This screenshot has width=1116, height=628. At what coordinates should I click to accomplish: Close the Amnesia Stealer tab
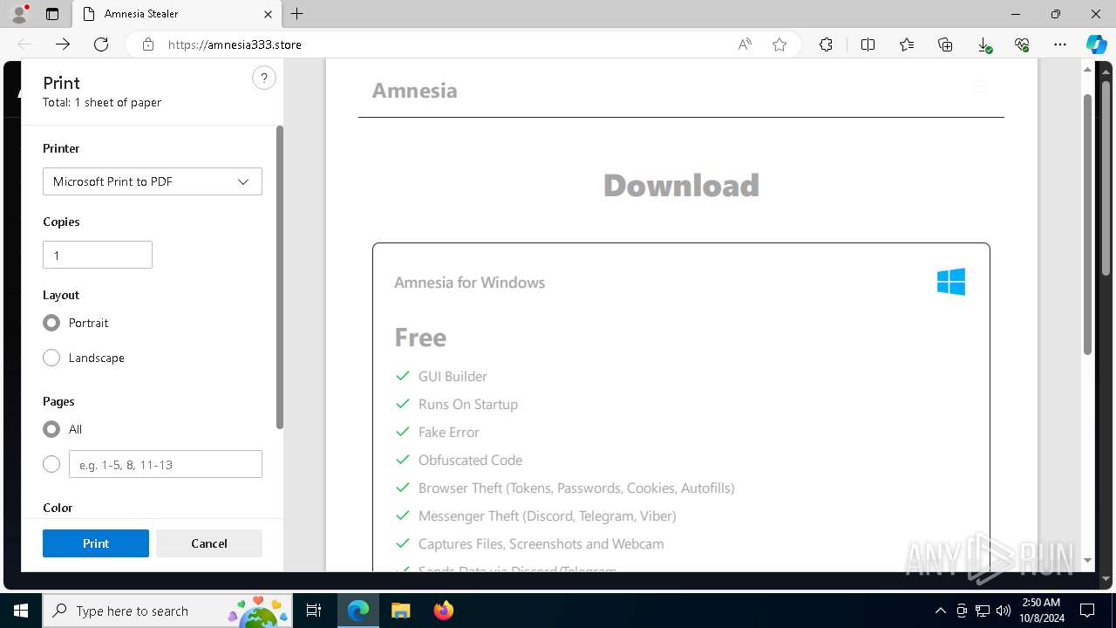pyautogui.click(x=268, y=14)
